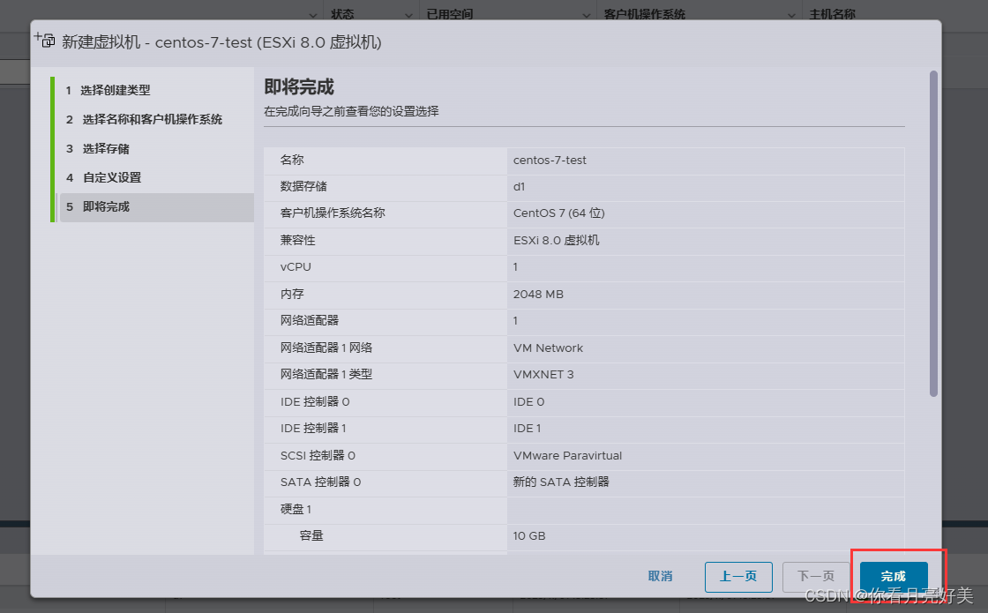
Task: Open the 已用空间 column dropdown arrow
Action: pyautogui.click(x=588, y=13)
